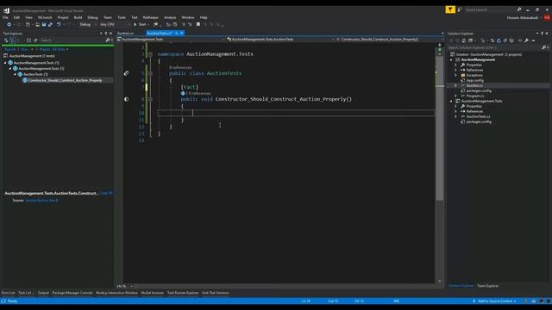
Task: Click the ReSharper action icon beside the class line
Action: coord(127,73)
